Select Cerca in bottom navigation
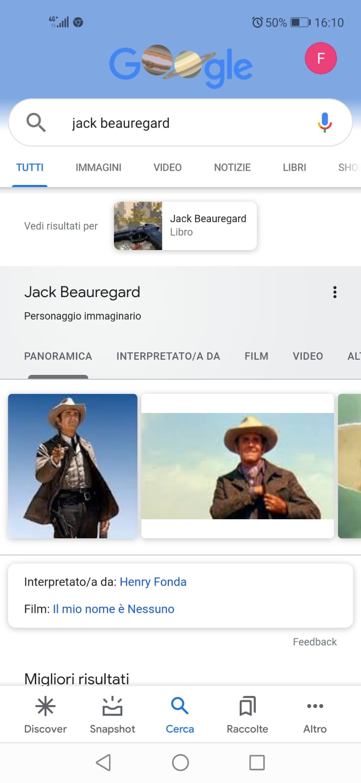 pos(180,714)
